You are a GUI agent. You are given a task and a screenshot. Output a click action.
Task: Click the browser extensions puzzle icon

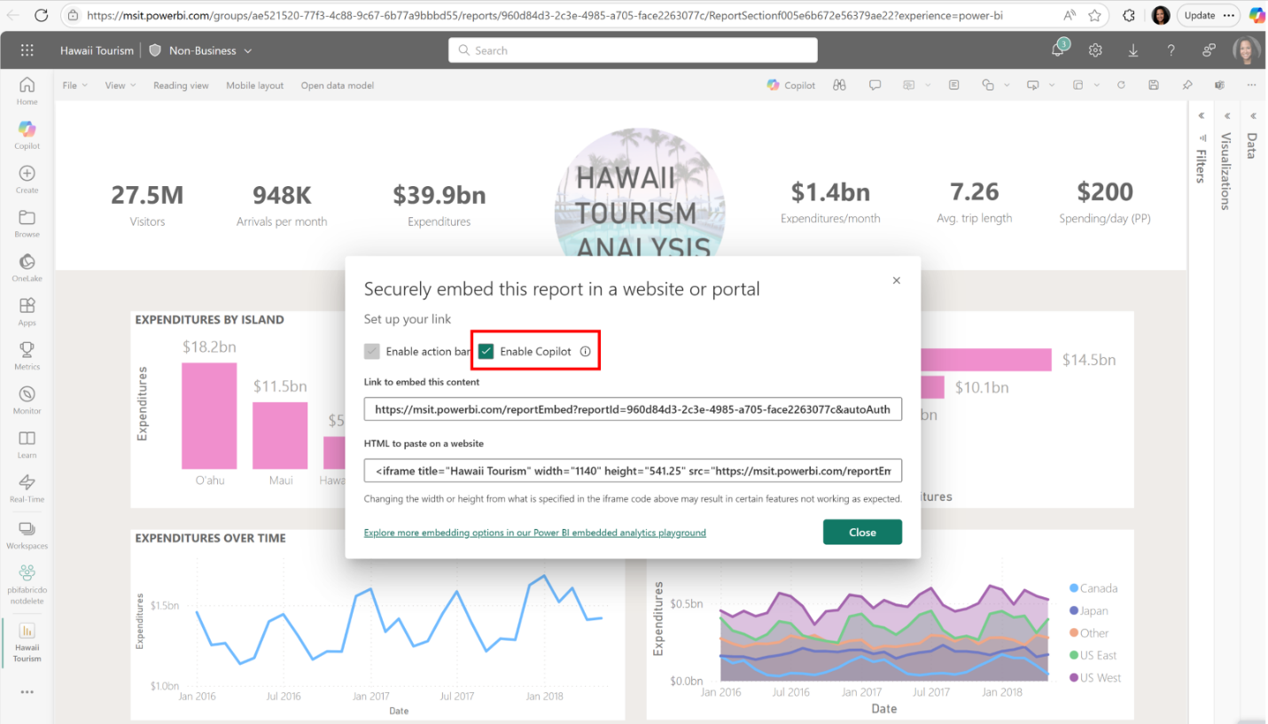pos(1129,15)
